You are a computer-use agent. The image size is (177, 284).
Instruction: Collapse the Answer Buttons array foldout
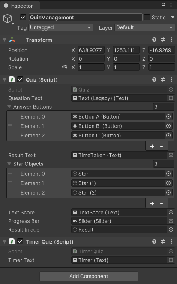(x=9, y=107)
